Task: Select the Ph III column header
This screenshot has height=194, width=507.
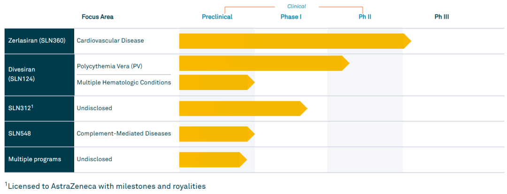Action: pos(441,17)
